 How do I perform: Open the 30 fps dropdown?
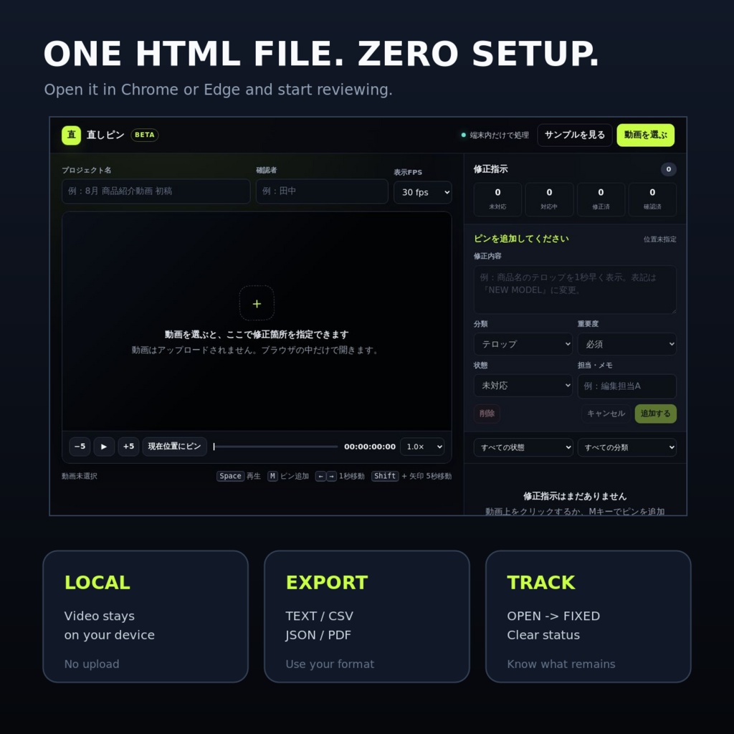tap(423, 192)
